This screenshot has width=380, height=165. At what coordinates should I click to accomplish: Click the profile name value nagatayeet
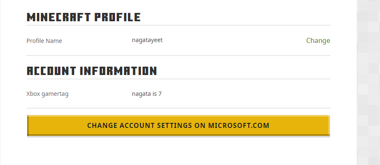[x=147, y=40]
